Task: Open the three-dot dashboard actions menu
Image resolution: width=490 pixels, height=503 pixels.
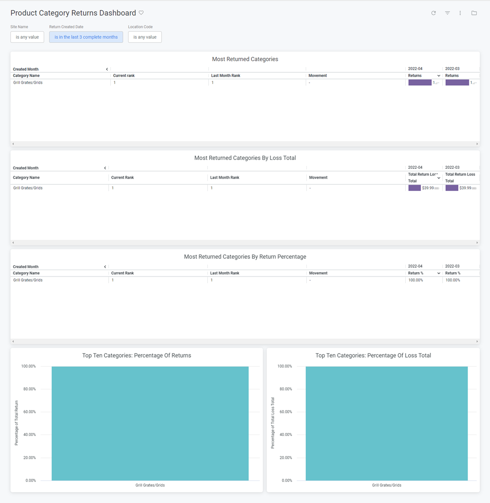Action: click(460, 13)
